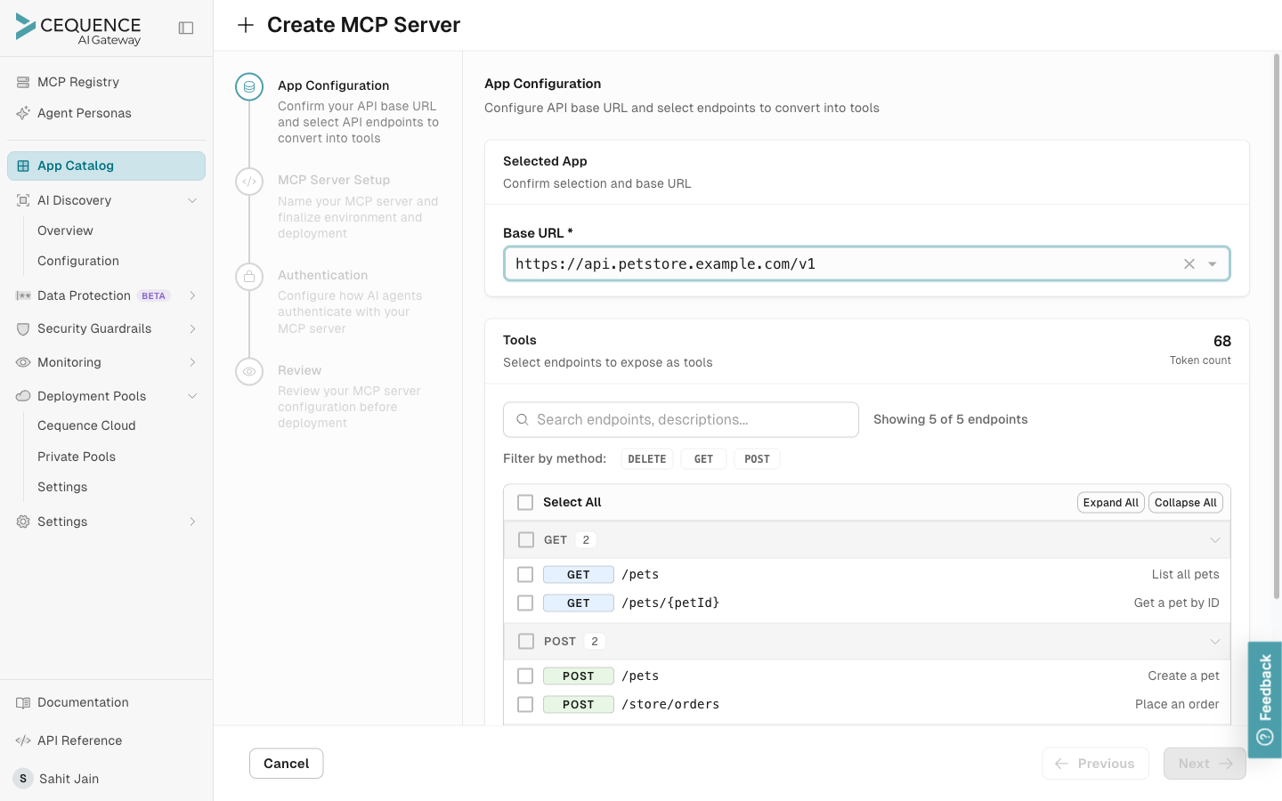
Task: Click the Monitoring eye icon
Action: tap(23, 362)
